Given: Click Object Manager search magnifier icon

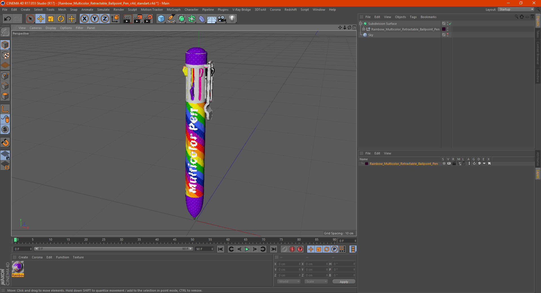Looking at the screenshot, I should coord(516,17).
